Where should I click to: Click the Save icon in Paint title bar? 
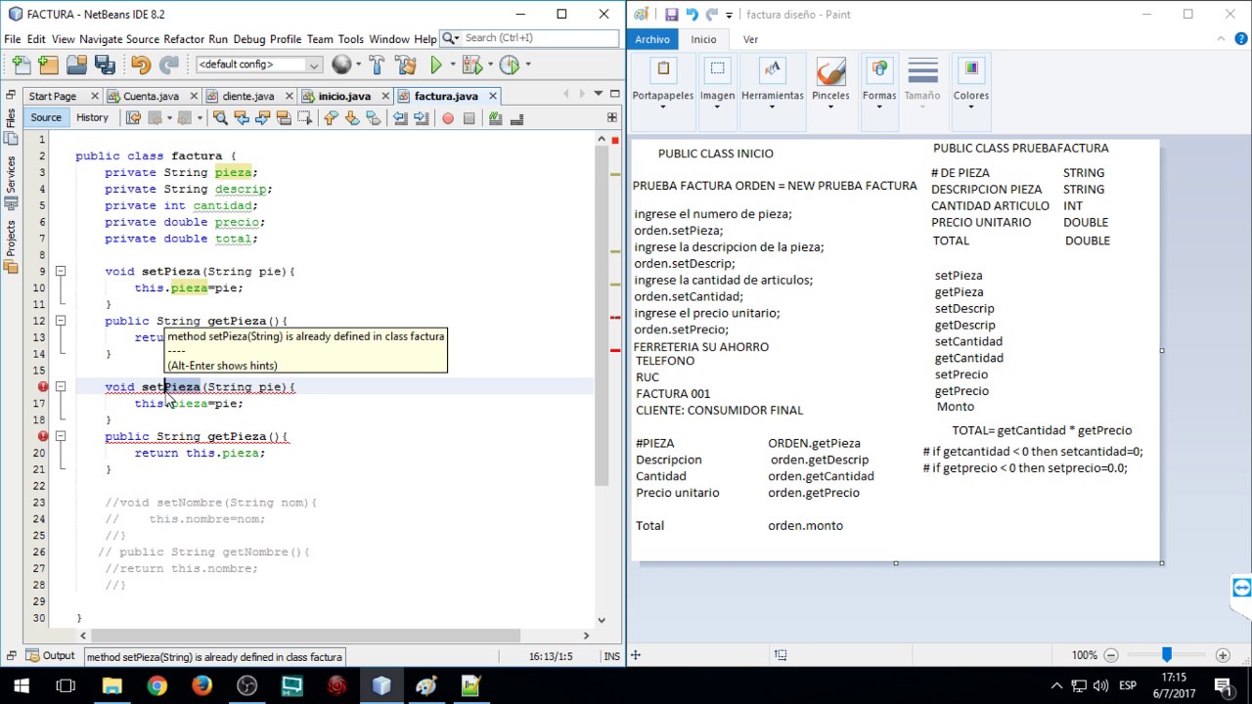[671, 15]
